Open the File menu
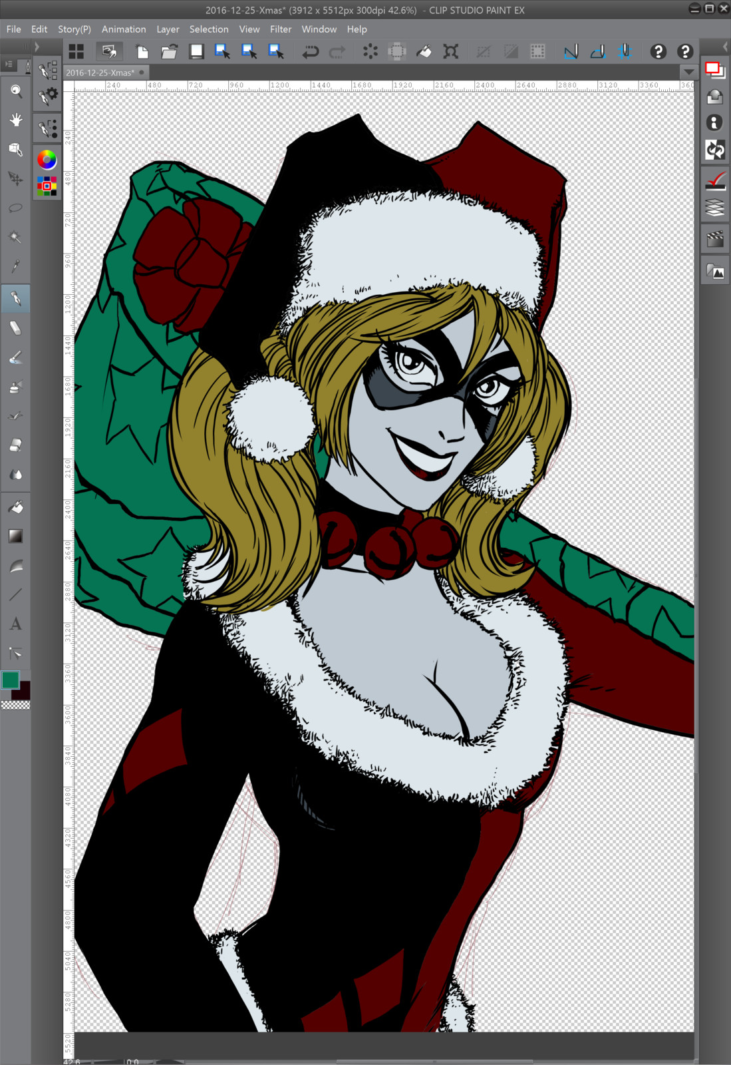This screenshot has width=731, height=1065. click(x=14, y=29)
